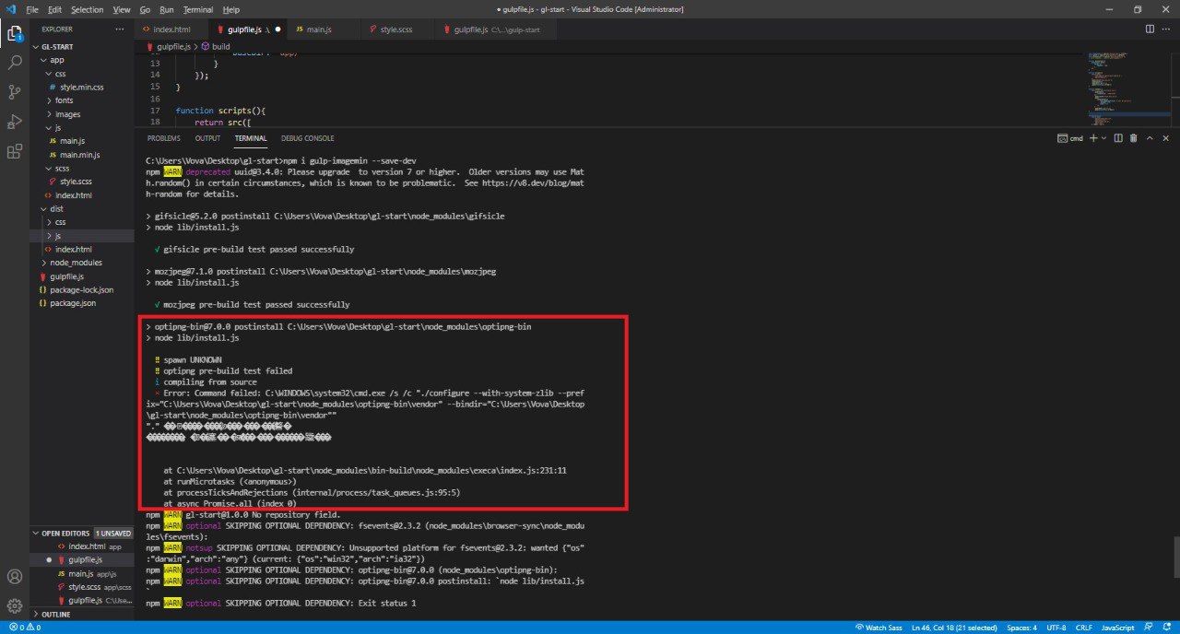Open the Run menu
The width and height of the screenshot is (1180, 634).
click(167, 9)
